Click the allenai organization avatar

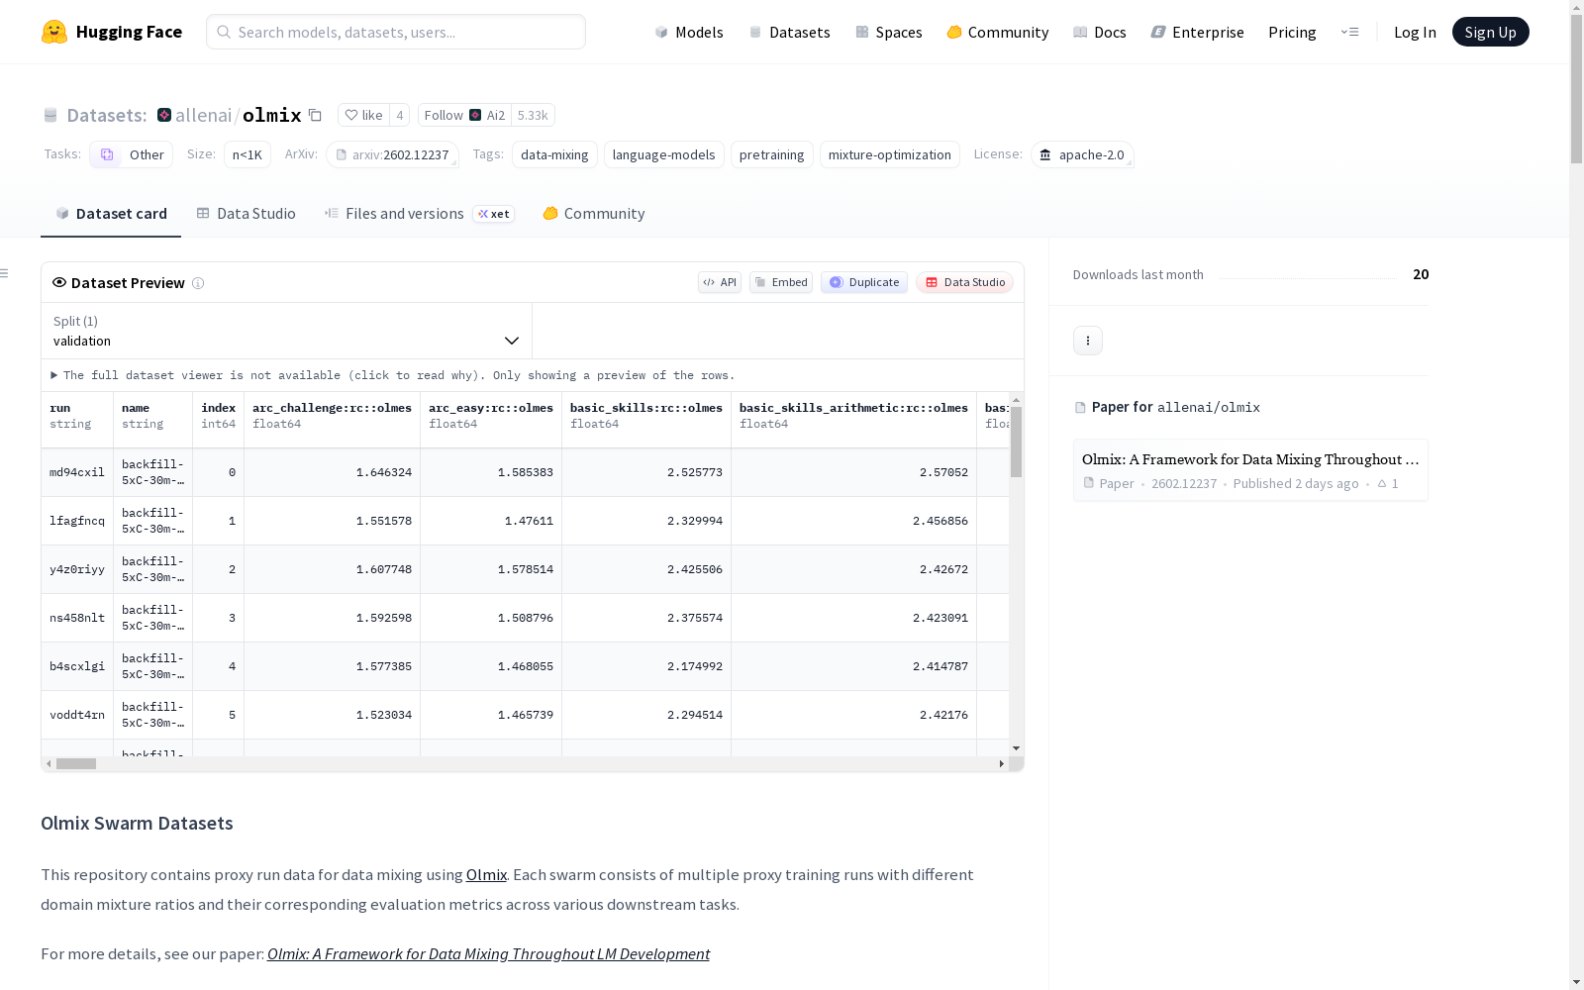[x=164, y=115]
